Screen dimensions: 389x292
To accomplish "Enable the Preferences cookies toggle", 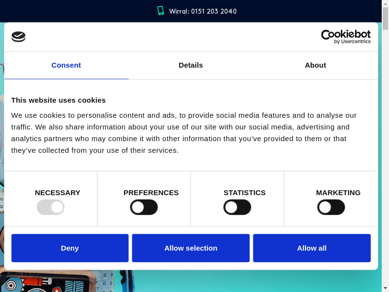I will [x=144, y=207].
